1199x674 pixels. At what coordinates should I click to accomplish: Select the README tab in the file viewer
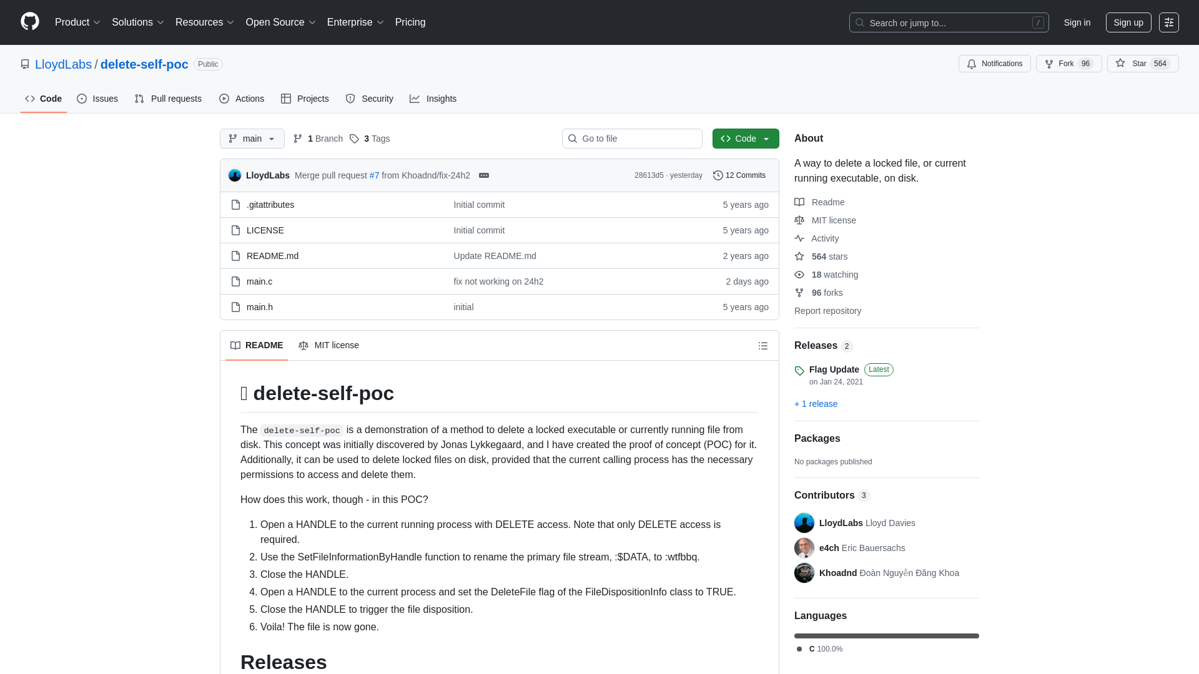click(257, 345)
